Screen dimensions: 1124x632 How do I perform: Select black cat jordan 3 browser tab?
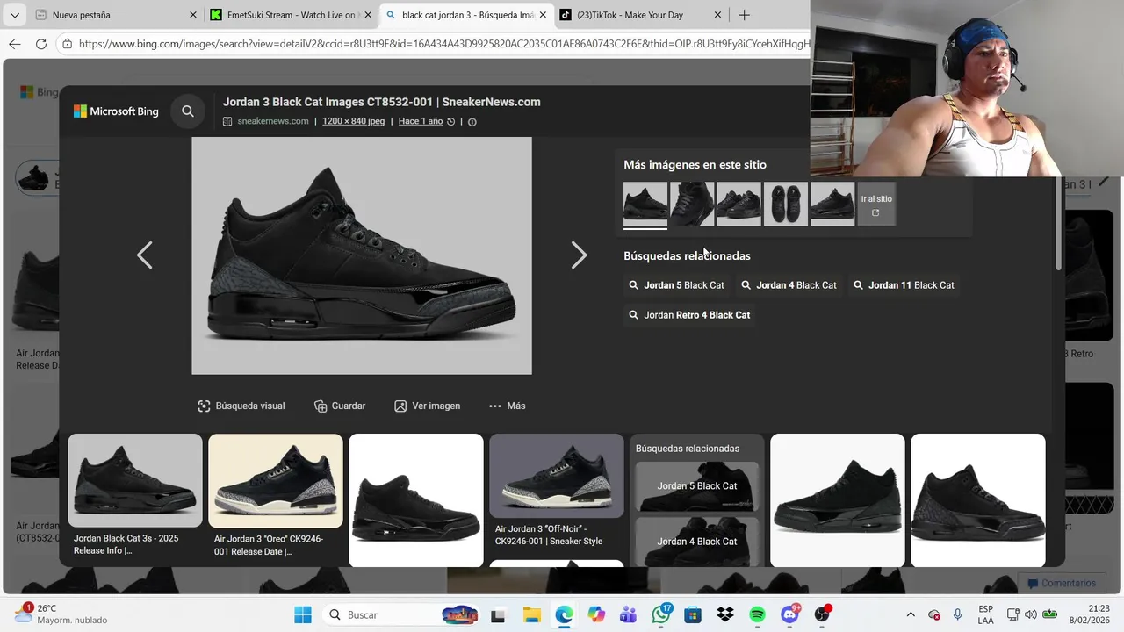click(466, 15)
